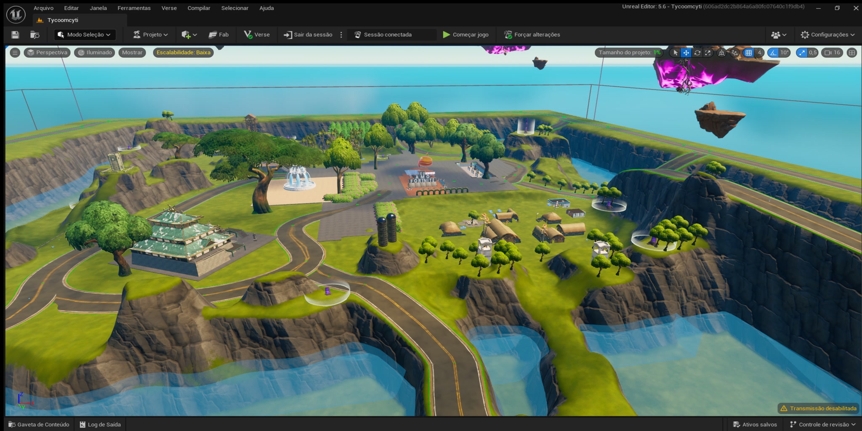The height and width of the screenshot is (431, 862).
Task: Click the Verse button in the toolbar
Action: tap(257, 35)
